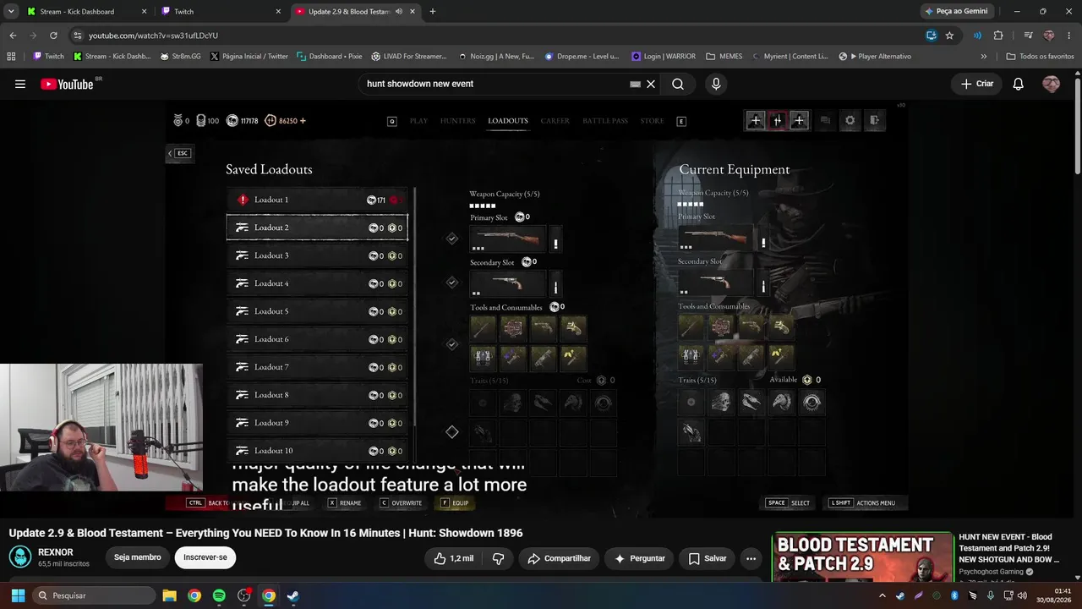Run the YouTube search with the magnifier button
Viewport: 1082px width, 609px height.
678,84
